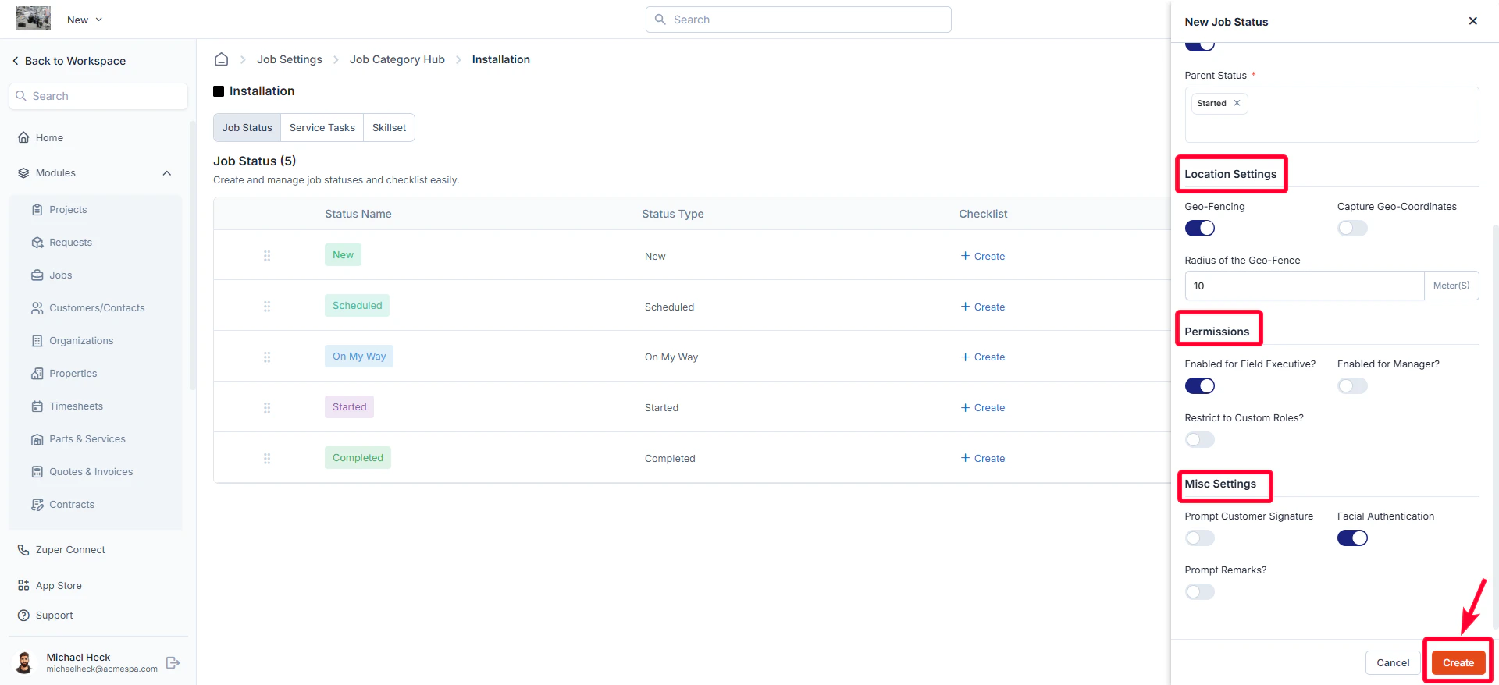Disable Facial Authentication toggle
Image resolution: width=1499 pixels, height=685 pixels.
click(x=1352, y=538)
